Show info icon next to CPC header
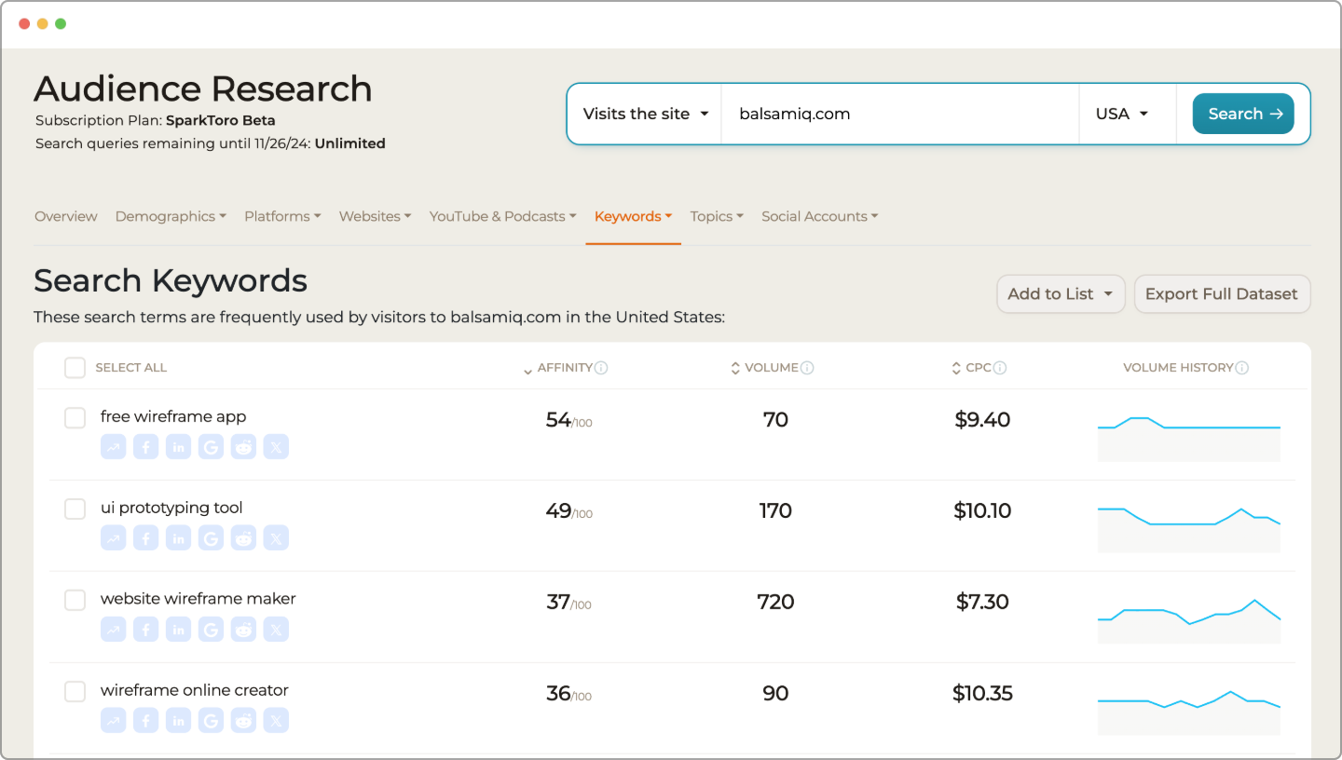The image size is (1342, 760). click(x=1000, y=368)
